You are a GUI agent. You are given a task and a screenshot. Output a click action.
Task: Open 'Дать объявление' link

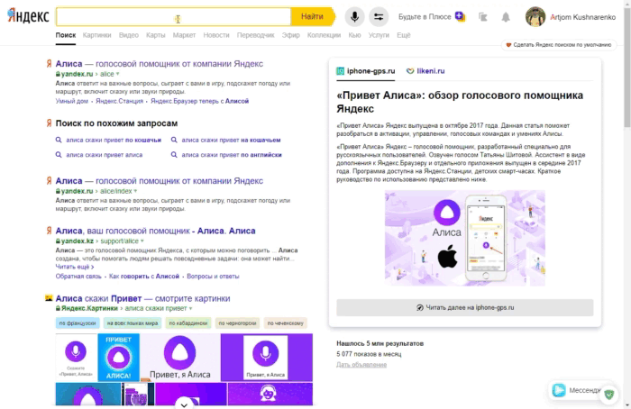[x=361, y=365]
